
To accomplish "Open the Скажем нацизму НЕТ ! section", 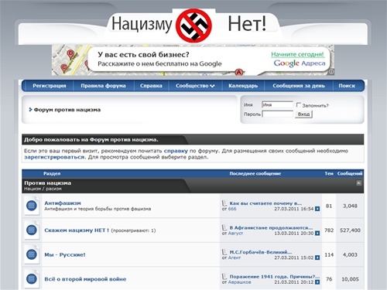I will point(77,230).
